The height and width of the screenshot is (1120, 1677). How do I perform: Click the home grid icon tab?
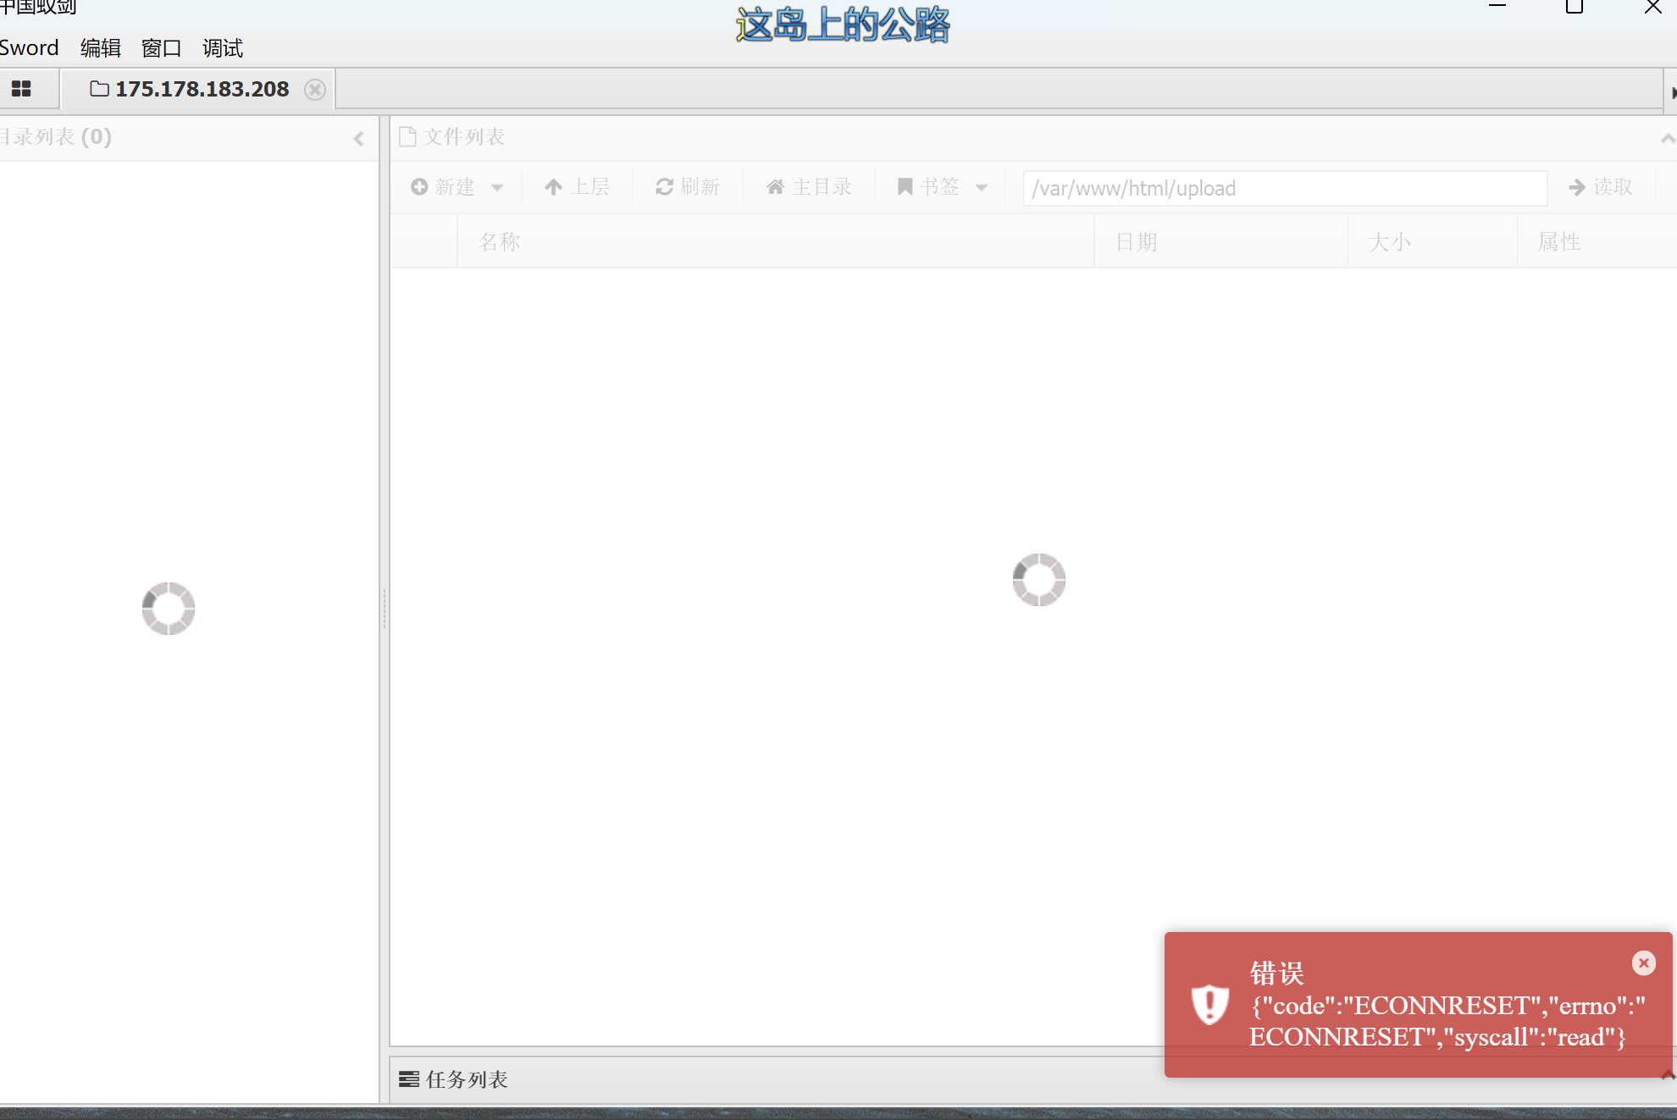pyautogui.click(x=22, y=89)
